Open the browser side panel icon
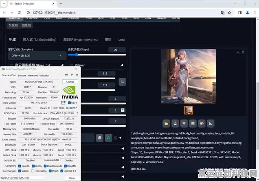The height and width of the screenshot is (181, 259). [x=240, y=13]
